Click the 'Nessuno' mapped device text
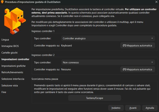Viewport: 159px width, 112px height. [66, 69]
